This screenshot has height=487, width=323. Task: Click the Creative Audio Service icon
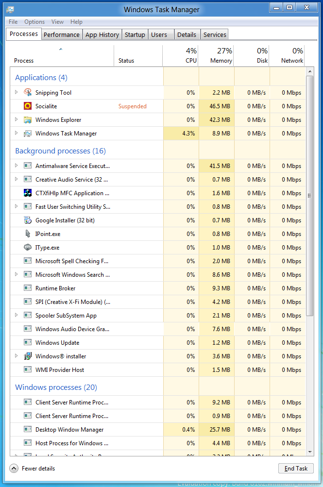pos(28,179)
